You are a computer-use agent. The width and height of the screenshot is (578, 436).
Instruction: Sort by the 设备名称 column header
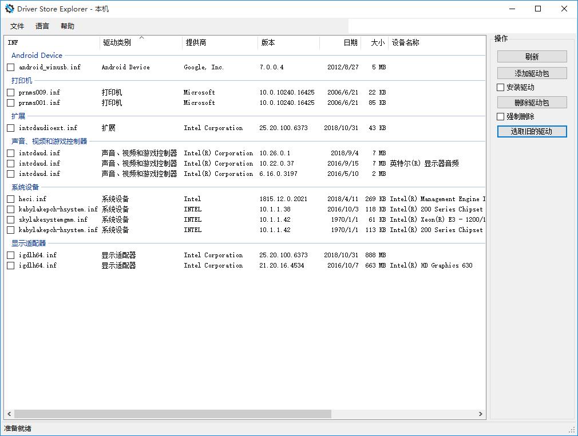pyautogui.click(x=437, y=42)
